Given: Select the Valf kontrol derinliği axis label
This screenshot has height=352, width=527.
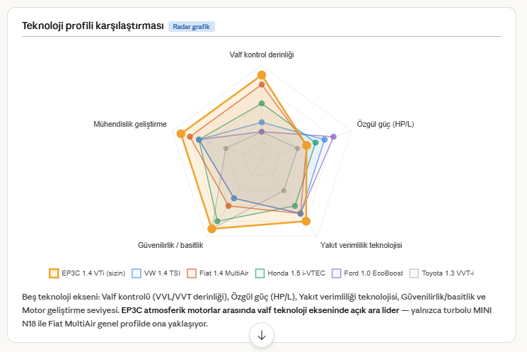Looking at the screenshot, I should click(x=262, y=55).
